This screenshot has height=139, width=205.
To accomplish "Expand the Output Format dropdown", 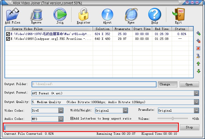I will pos(196,93).
